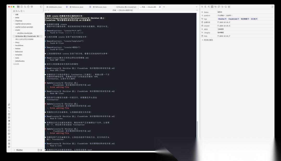Create a new note in file explorer

14,11
